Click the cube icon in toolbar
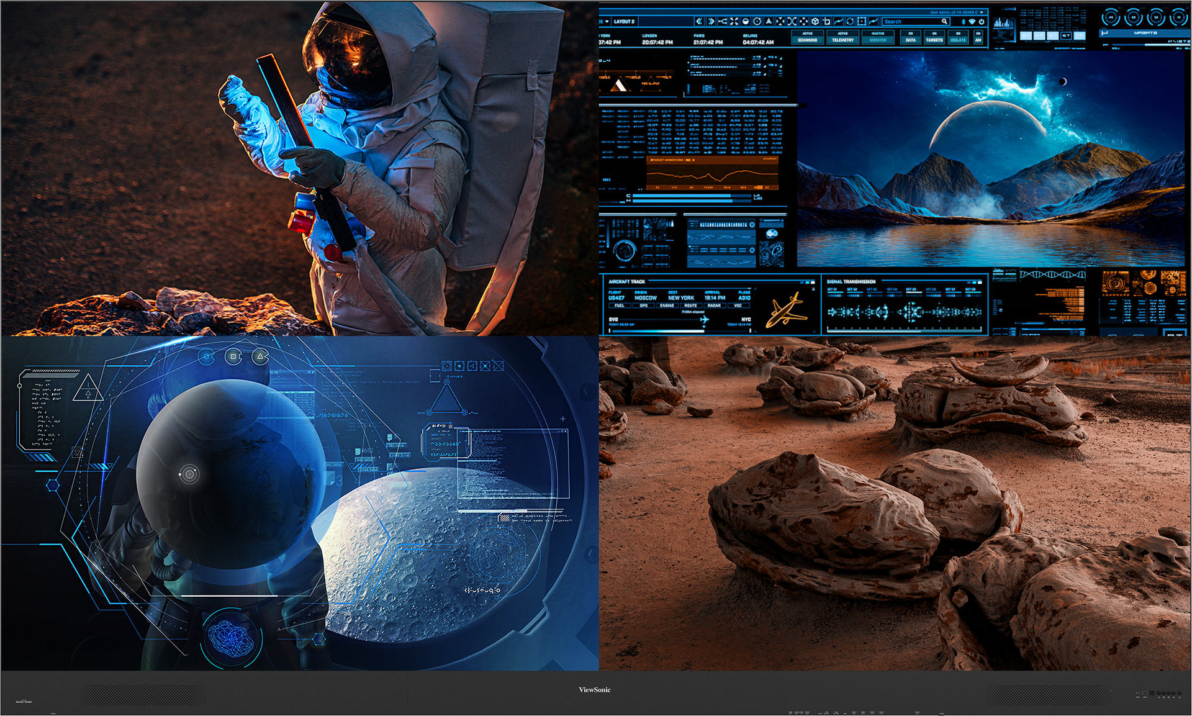1192x716 pixels. (815, 21)
